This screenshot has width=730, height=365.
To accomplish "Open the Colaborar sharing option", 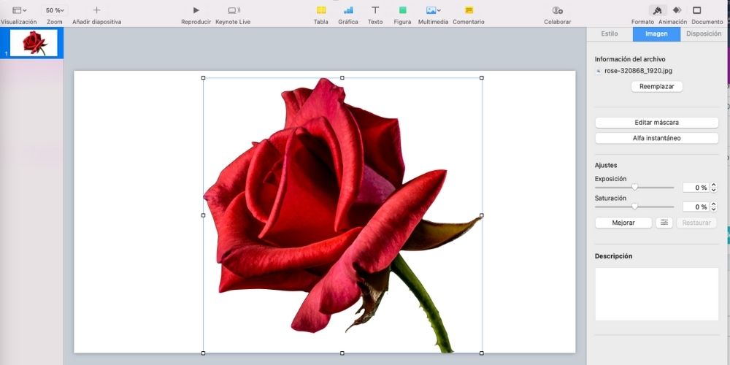I will [x=557, y=10].
